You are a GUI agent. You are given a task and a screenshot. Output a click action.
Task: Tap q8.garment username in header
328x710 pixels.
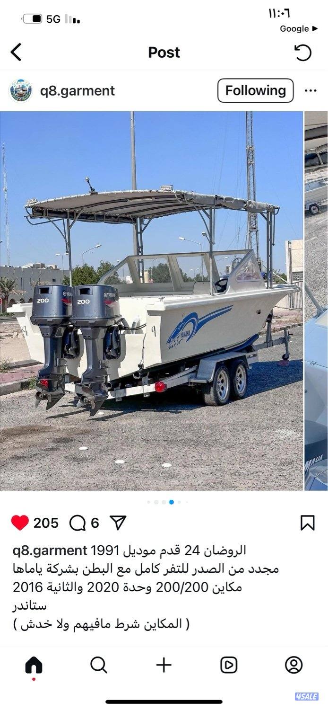[x=77, y=91]
